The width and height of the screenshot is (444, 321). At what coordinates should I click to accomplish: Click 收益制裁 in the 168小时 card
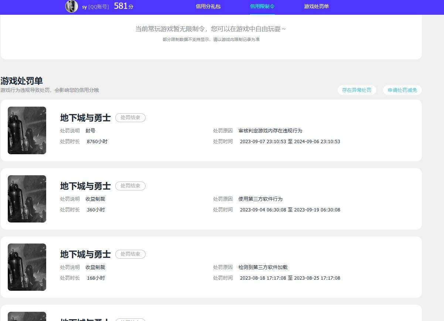[95, 267]
